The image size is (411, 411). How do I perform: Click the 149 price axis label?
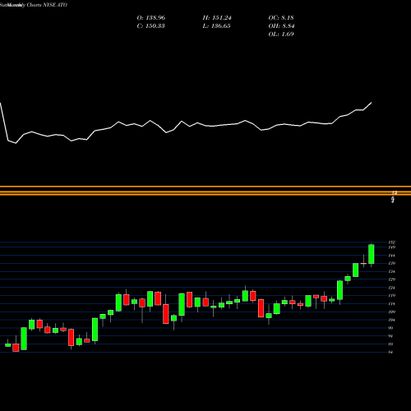click(x=392, y=247)
